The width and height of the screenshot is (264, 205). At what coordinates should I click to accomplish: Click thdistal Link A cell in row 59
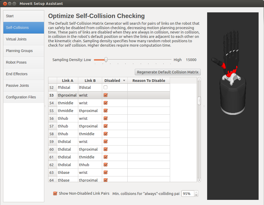pos(67,142)
